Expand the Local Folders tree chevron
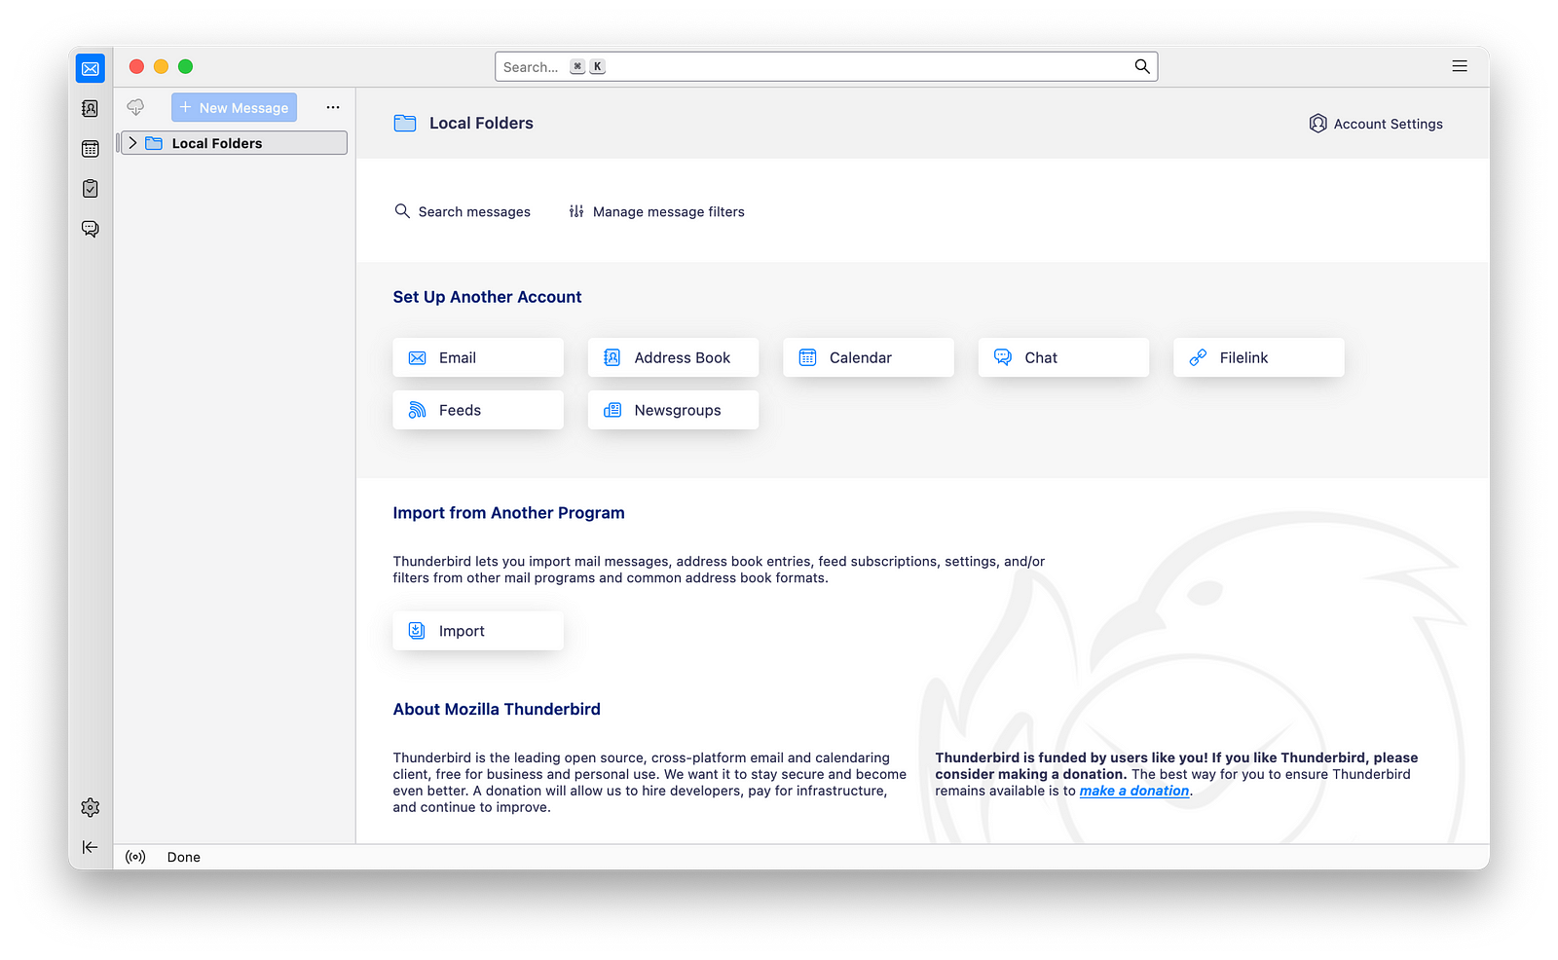The height and width of the screenshot is (960, 1558). [x=133, y=143]
